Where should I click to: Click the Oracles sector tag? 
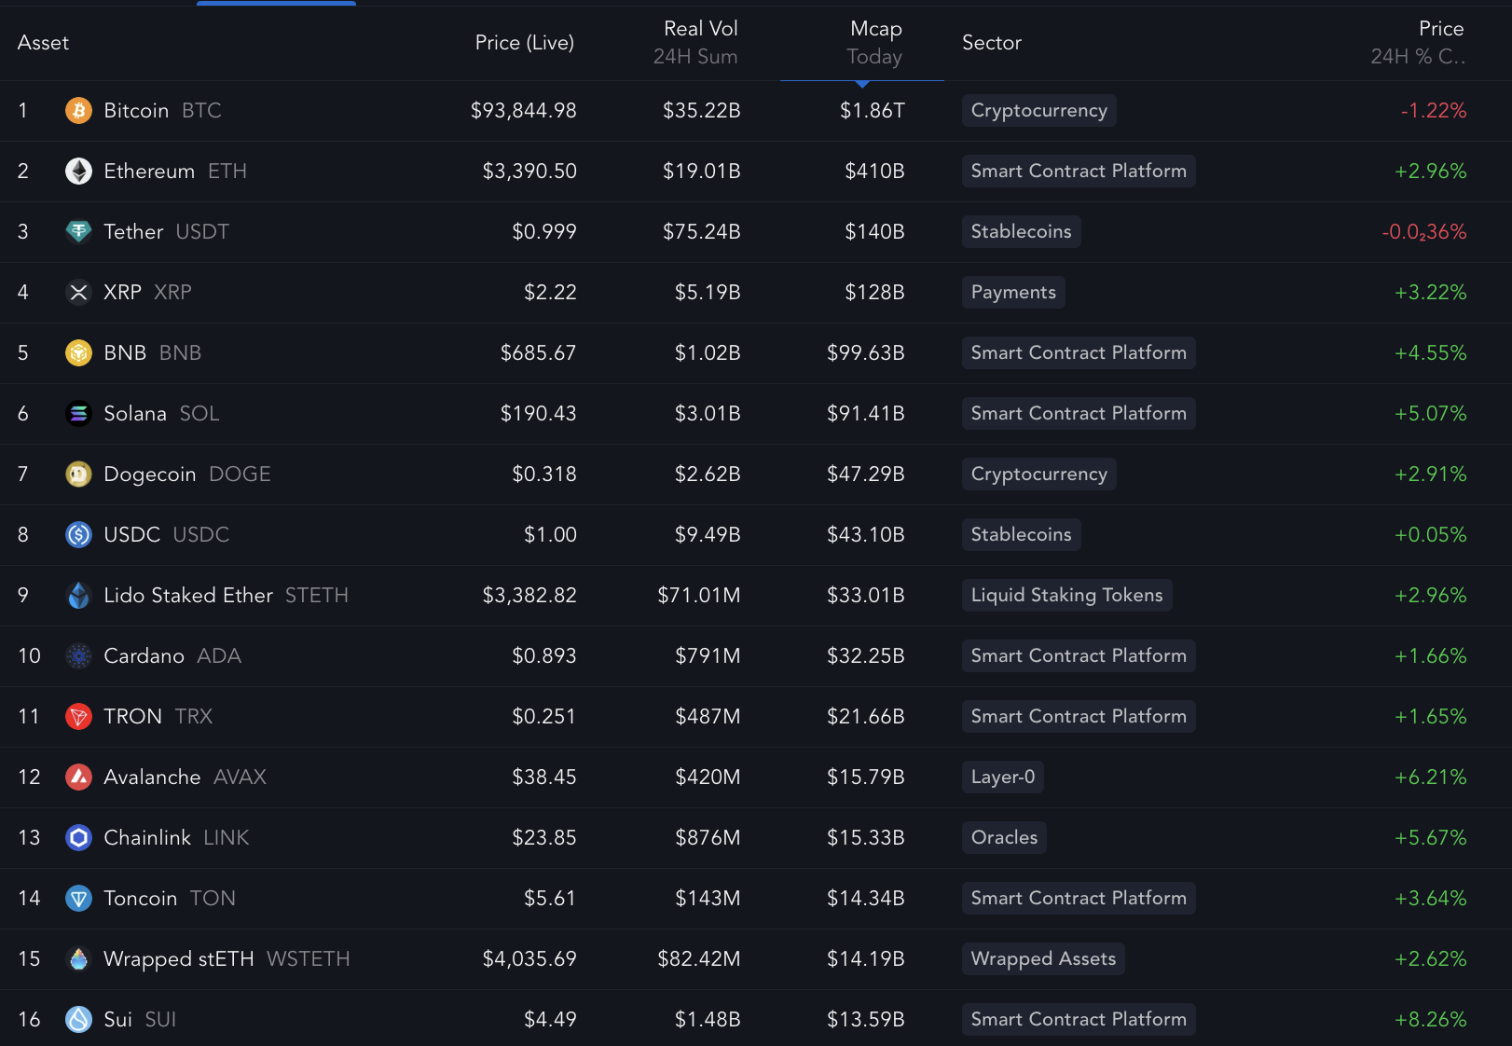(x=1004, y=838)
